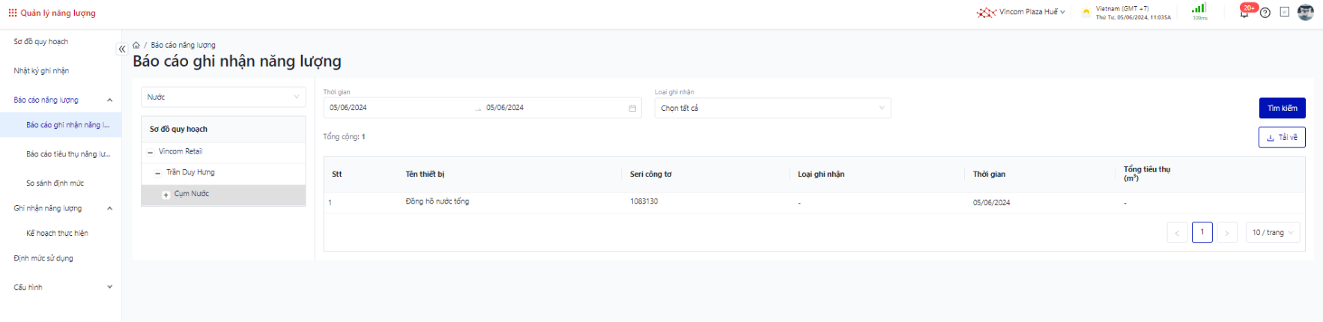The image size is (1323, 322).
Task: Collapse the Trần Duy Hưng tree node
Action: pos(158,173)
